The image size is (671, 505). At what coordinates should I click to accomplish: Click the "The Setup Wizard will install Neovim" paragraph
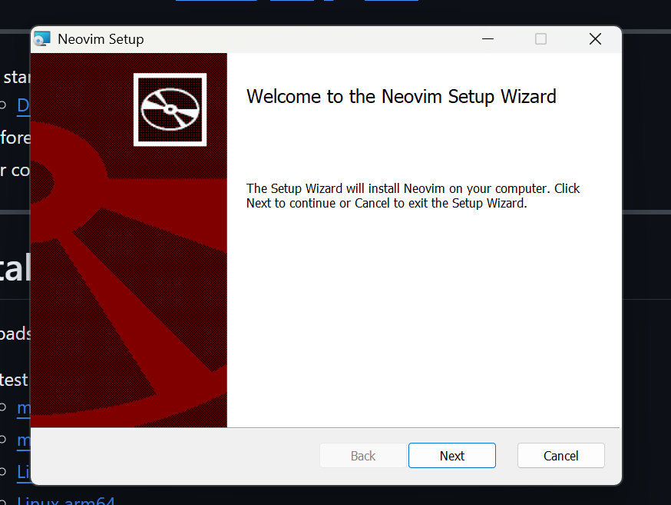pyautogui.click(x=413, y=196)
